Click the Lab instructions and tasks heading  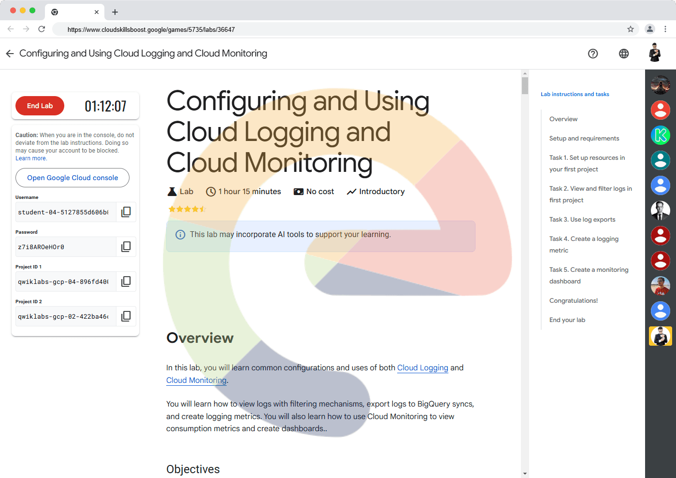[x=575, y=95]
